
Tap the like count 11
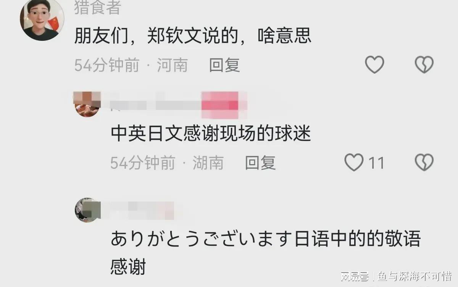coord(376,163)
